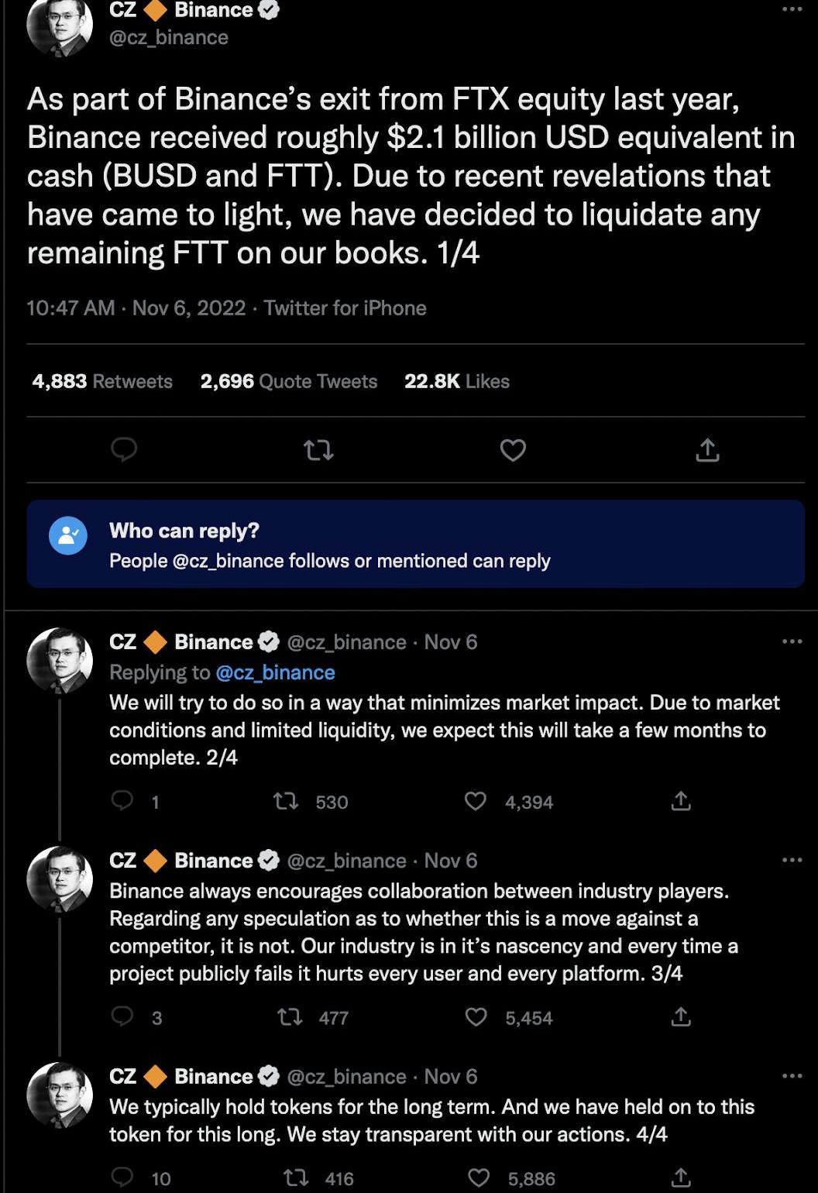Open the 22.8K Likes list

point(456,381)
